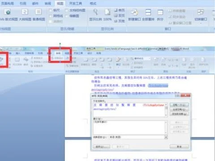This screenshot has width=215, height=161.
Task: Fit zoom to 页宽 page width
Action: coord(120,21)
